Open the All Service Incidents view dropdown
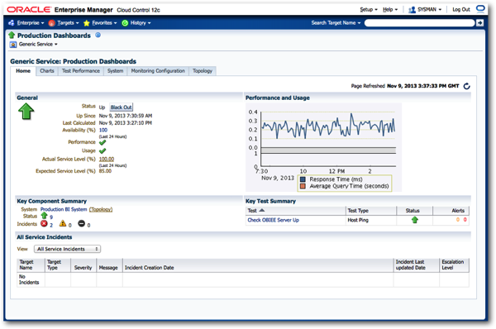Image resolution: width=496 pixels, height=329 pixels. (x=68, y=249)
